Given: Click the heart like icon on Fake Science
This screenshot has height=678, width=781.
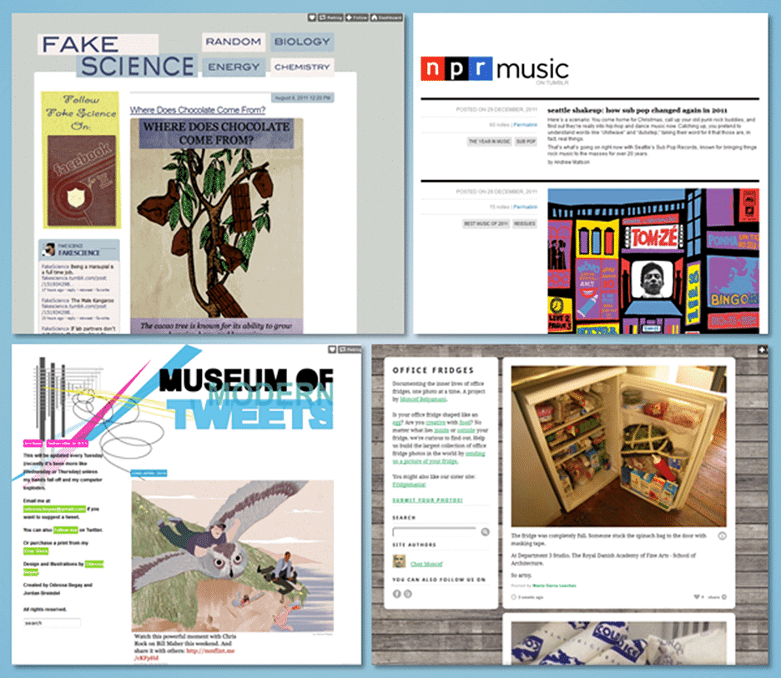Looking at the screenshot, I should click(x=312, y=17).
